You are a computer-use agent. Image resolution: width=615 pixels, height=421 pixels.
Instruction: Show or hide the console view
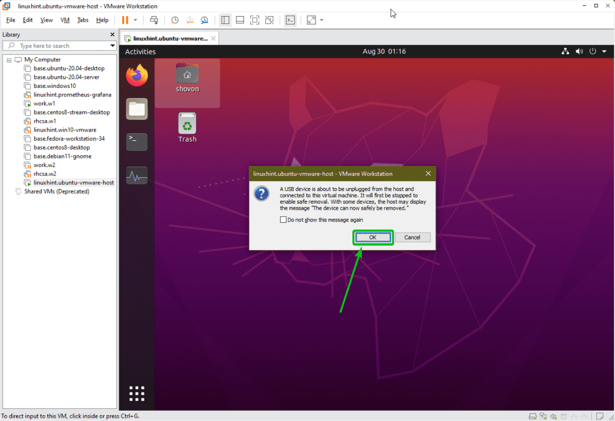290,20
